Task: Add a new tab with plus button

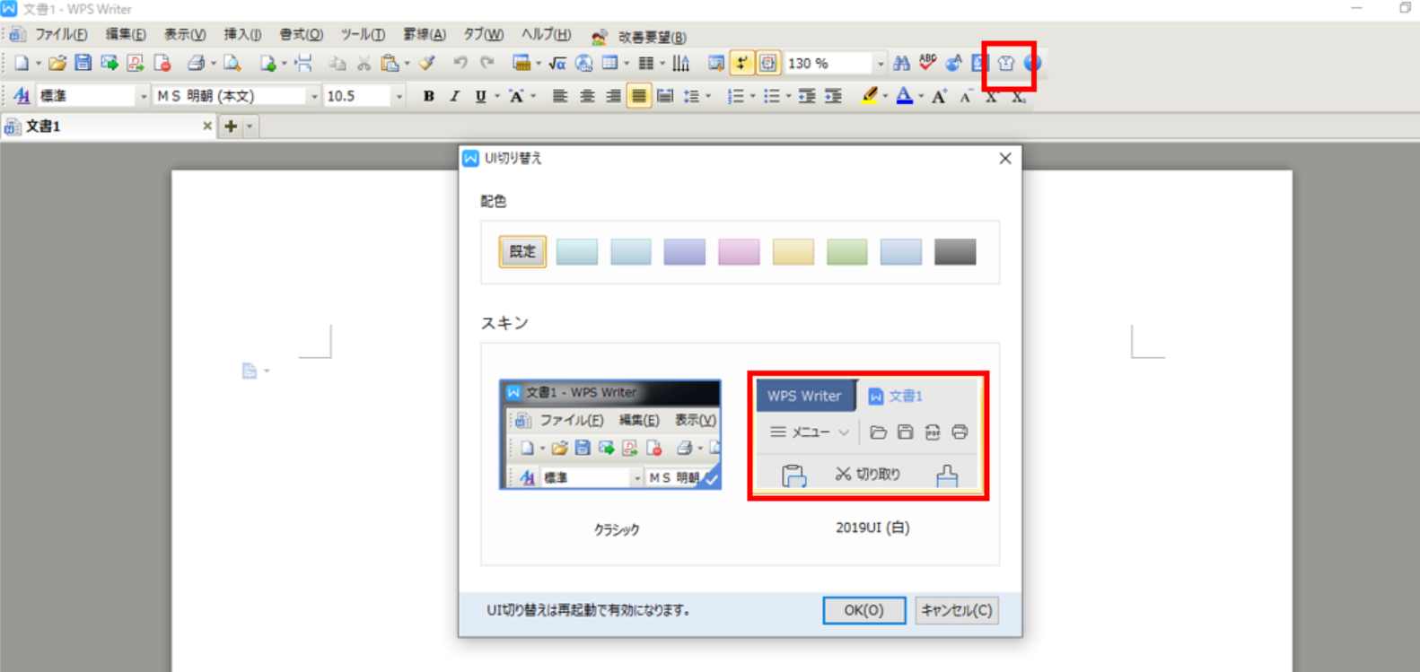Action: (231, 127)
